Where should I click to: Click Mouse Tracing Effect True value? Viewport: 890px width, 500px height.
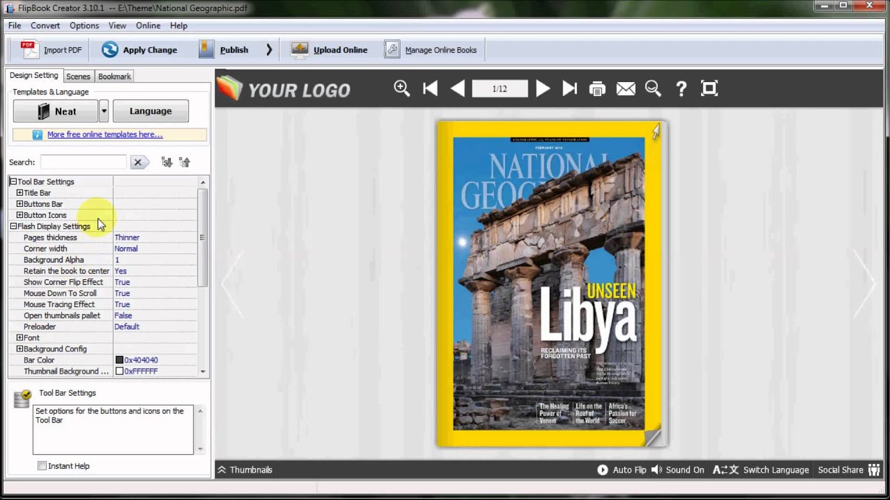click(x=122, y=304)
